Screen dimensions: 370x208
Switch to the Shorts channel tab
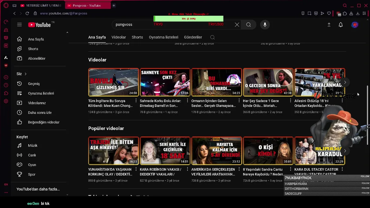coord(137,37)
